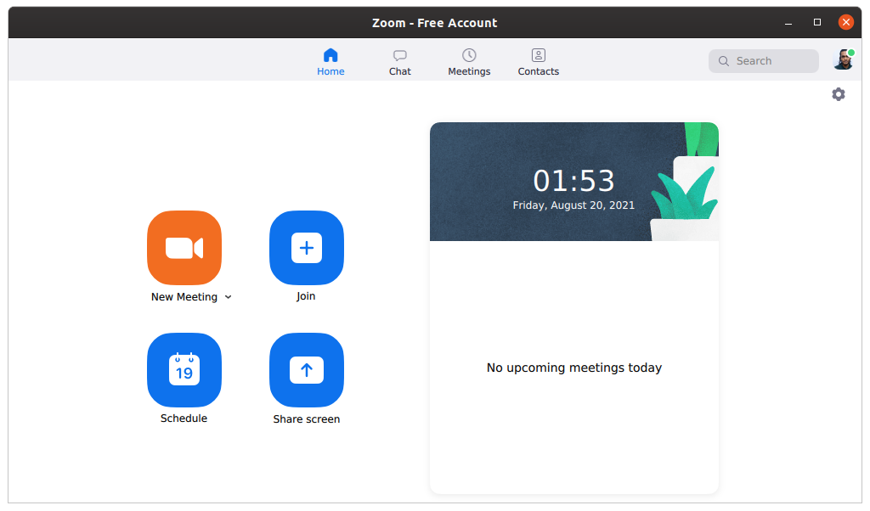Click the Contacts person icon
Viewport: 870px width, 511px height.
pyautogui.click(x=539, y=56)
